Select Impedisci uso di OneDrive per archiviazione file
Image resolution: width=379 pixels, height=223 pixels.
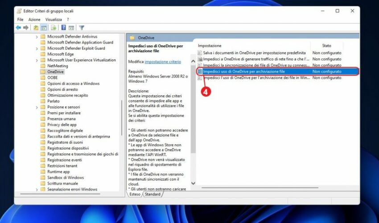(278, 71)
